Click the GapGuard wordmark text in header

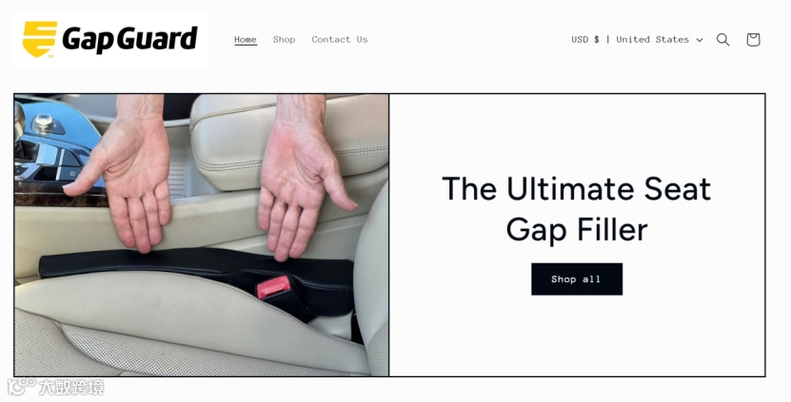(x=129, y=39)
